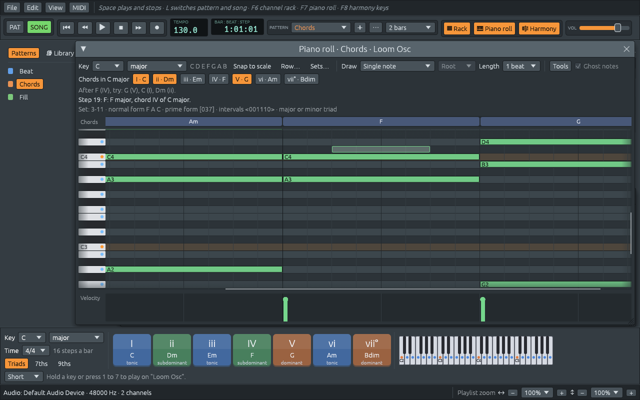Switch to PAT mode
Image resolution: width=640 pixels, height=400 pixels.
[15, 27]
